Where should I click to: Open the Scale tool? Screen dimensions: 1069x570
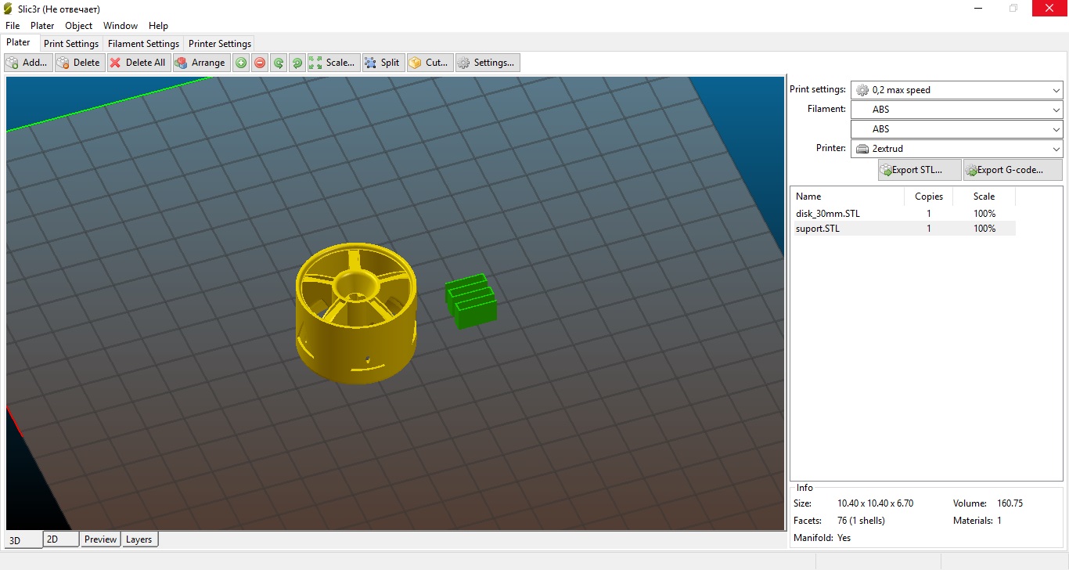click(x=333, y=63)
